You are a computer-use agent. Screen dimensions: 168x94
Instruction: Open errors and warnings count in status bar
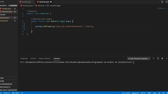tap(16, 93)
